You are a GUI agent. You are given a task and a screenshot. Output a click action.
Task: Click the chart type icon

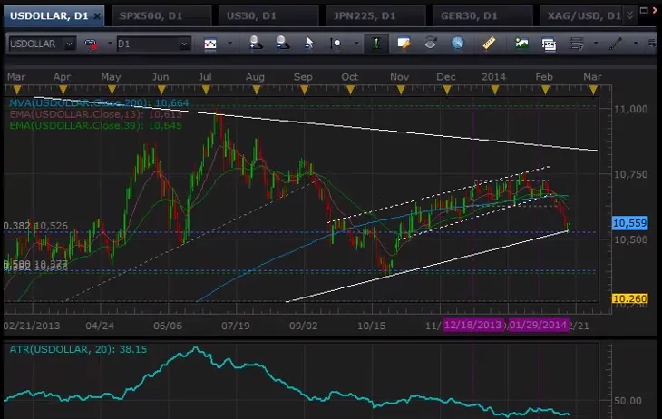coord(210,44)
